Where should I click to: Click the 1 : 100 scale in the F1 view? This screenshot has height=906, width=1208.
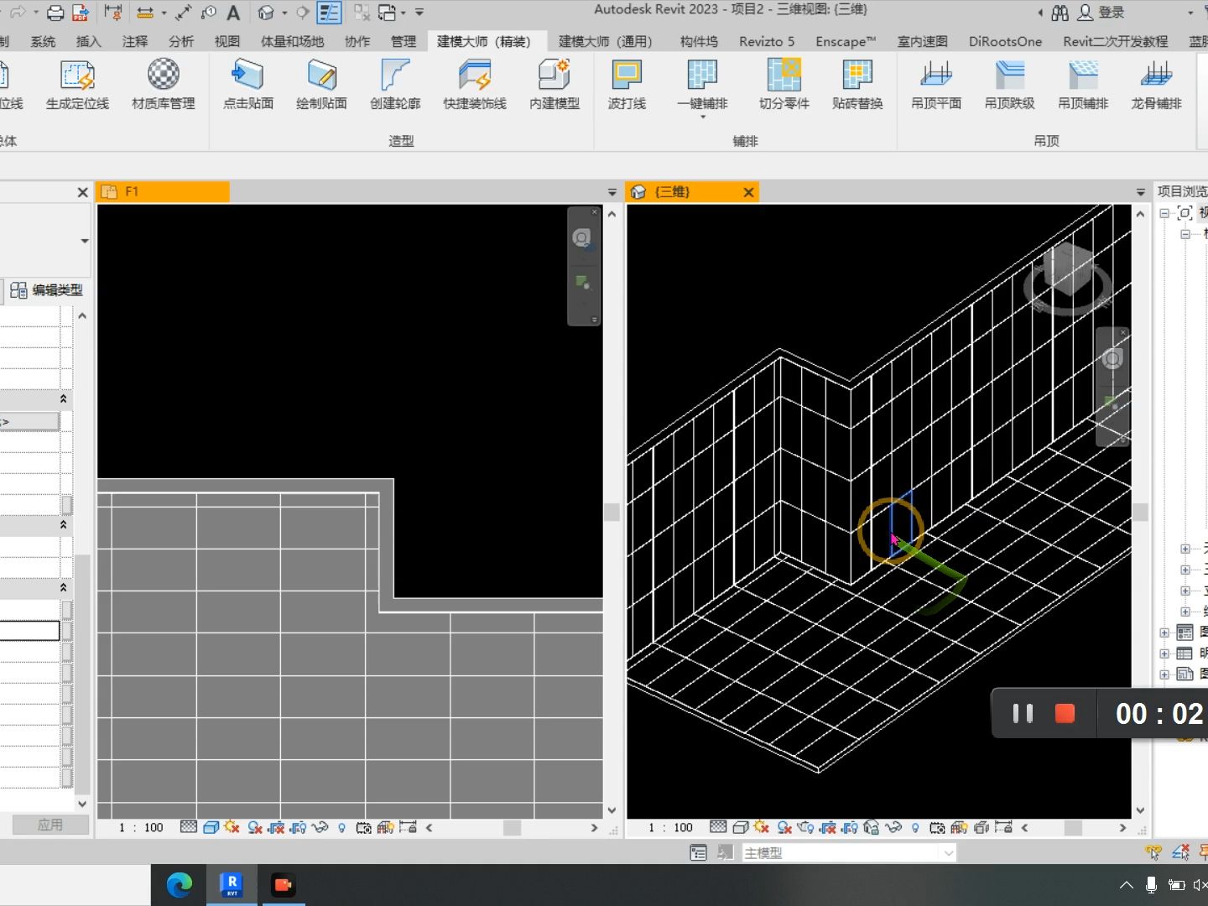click(141, 827)
